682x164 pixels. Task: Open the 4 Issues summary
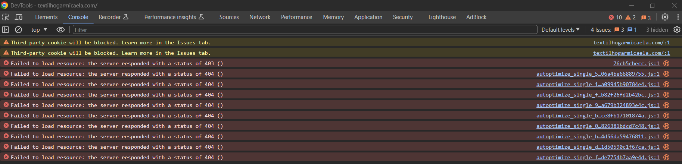click(x=614, y=30)
